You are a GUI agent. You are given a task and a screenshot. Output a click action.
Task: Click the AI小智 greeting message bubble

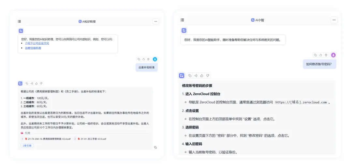(x=233, y=40)
